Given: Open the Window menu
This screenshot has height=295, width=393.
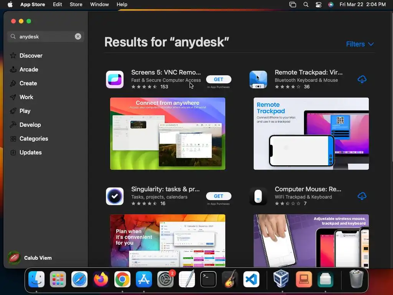Looking at the screenshot, I should pos(99,5).
